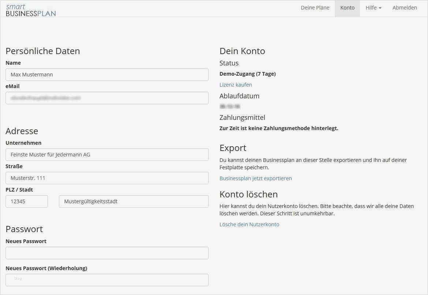Screen dimensions: 428x295
Task: Click the Name field with Max Mustermann
Action: [x=107, y=75]
